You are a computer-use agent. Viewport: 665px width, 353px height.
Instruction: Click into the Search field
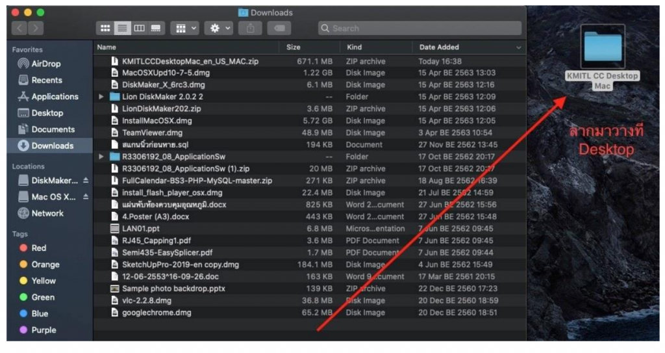[422, 28]
